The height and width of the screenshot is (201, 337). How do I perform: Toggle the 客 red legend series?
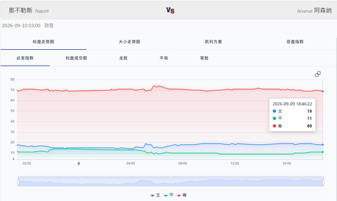[182, 195]
